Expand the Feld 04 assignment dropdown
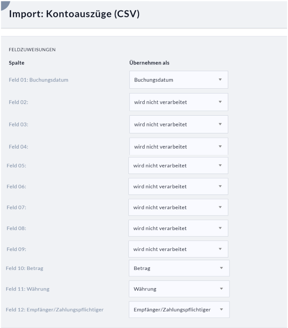This screenshot has height=328, width=288. (x=179, y=147)
